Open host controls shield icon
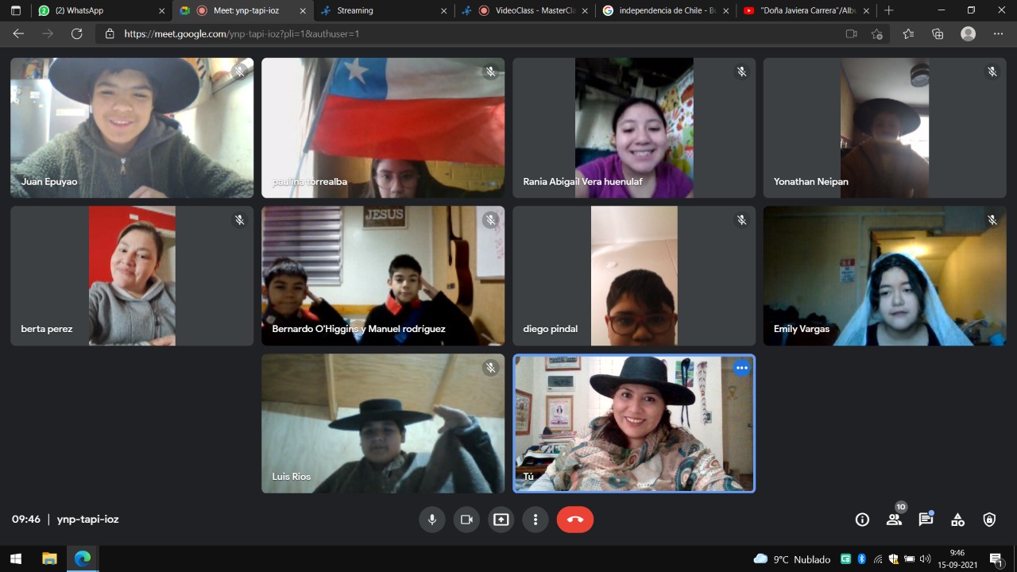 [x=989, y=520]
